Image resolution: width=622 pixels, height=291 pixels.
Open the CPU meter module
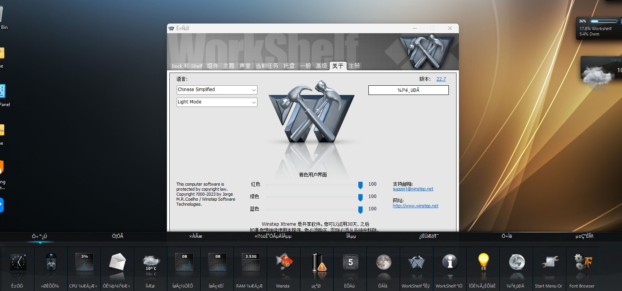coord(84,263)
